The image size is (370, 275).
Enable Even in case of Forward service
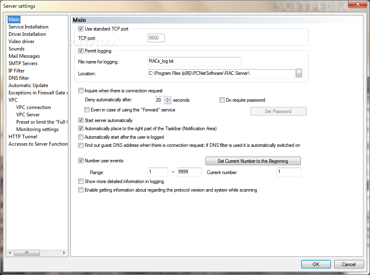click(87, 110)
